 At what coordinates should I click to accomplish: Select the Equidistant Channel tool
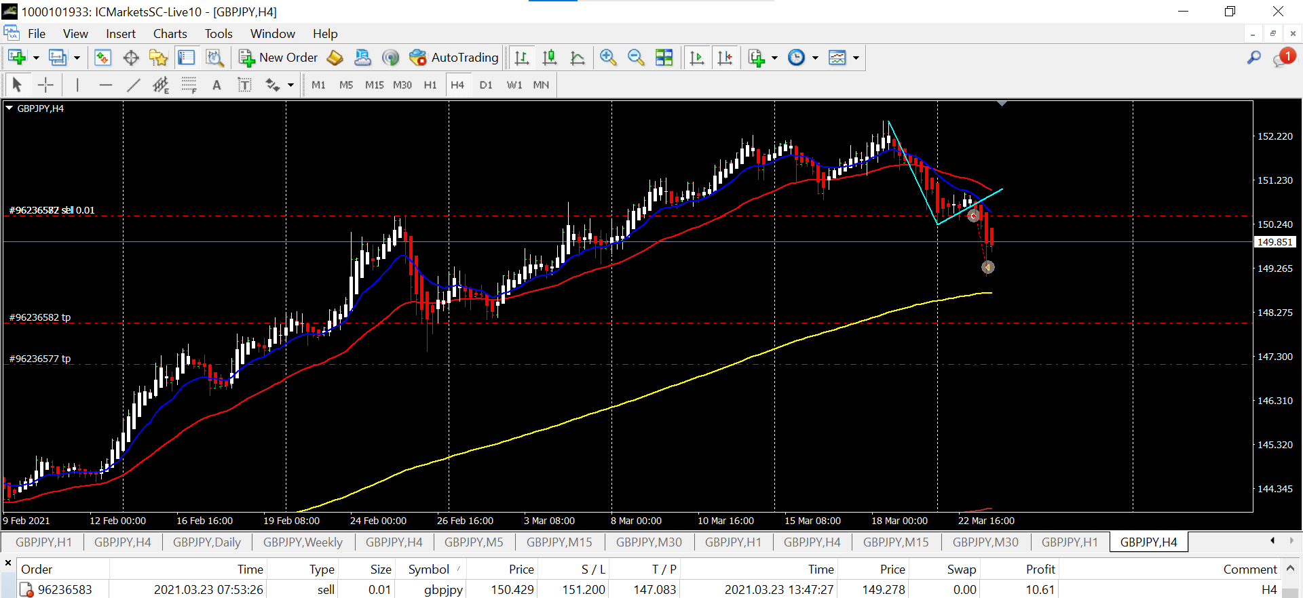click(x=161, y=85)
